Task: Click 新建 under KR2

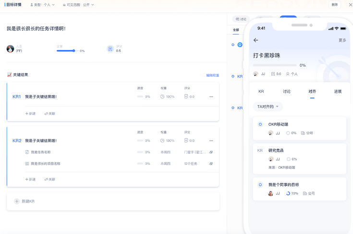Action: 30,179
